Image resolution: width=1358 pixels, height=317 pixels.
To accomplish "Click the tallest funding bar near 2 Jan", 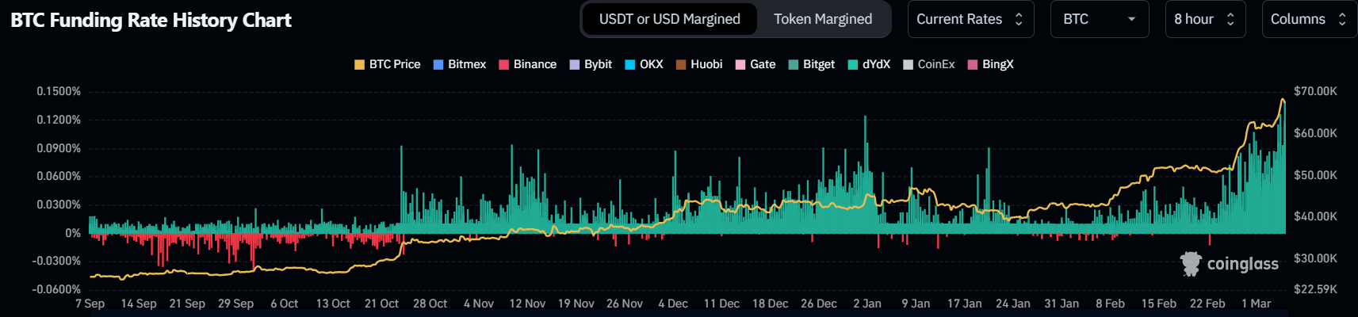I will click(x=865, y=174).
